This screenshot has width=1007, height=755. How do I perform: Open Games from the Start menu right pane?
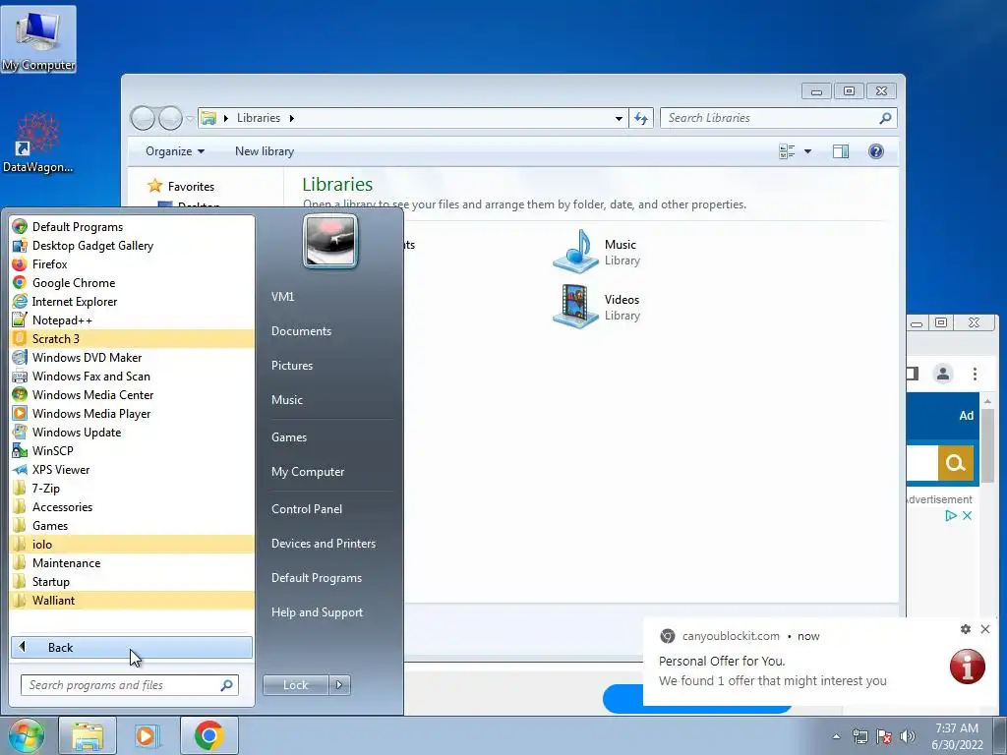tap(289, 437)
